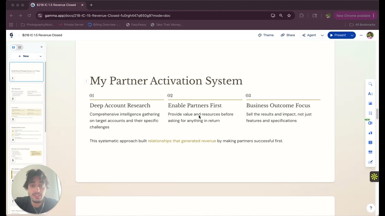Click the Business Outcome Focus heading
The height and width of the screenshot is (216, 385).
[x=278, y=106]
